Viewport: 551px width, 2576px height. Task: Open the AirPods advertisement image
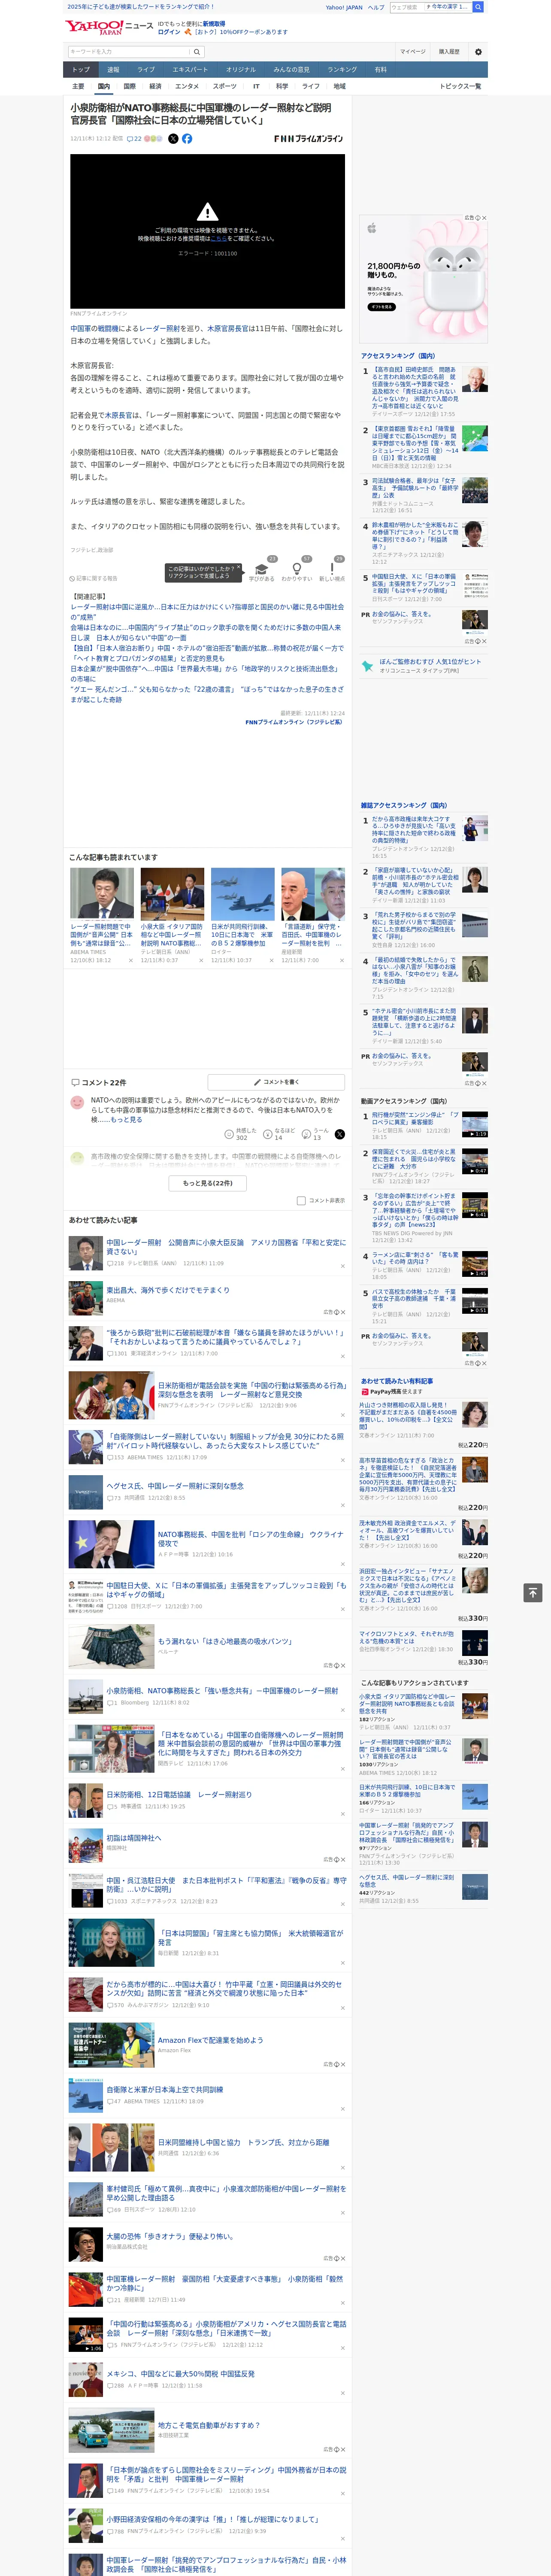tap(424, 279)
